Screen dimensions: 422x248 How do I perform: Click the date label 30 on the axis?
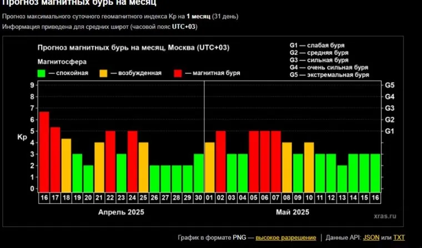click(199, 198)
